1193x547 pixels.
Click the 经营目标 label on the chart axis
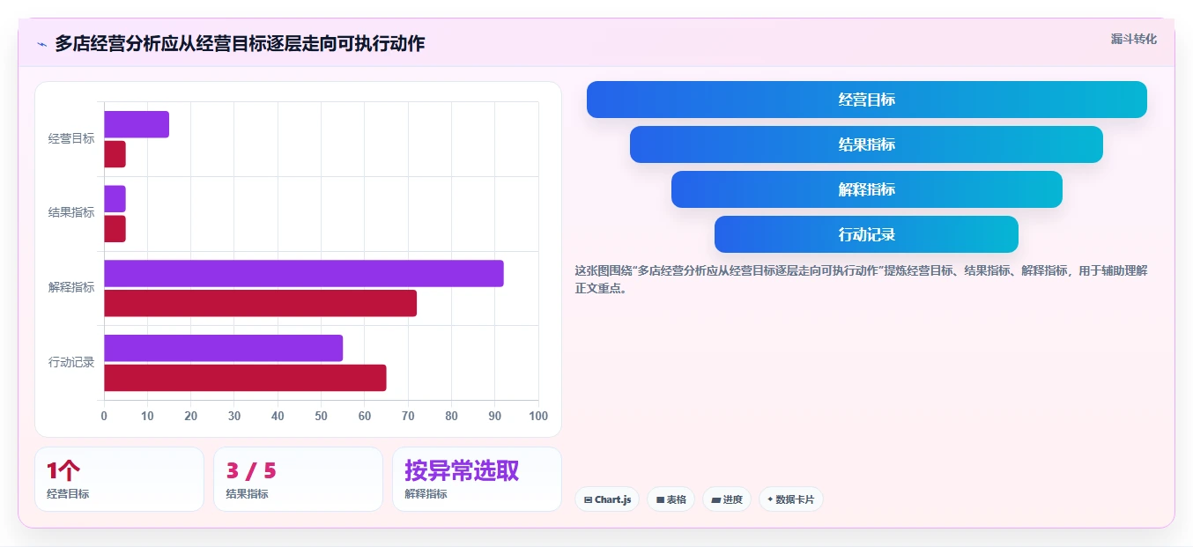71,138
